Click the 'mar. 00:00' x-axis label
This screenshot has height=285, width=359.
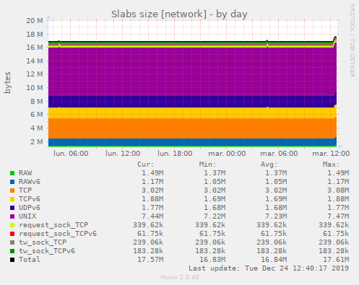point(227,154)
